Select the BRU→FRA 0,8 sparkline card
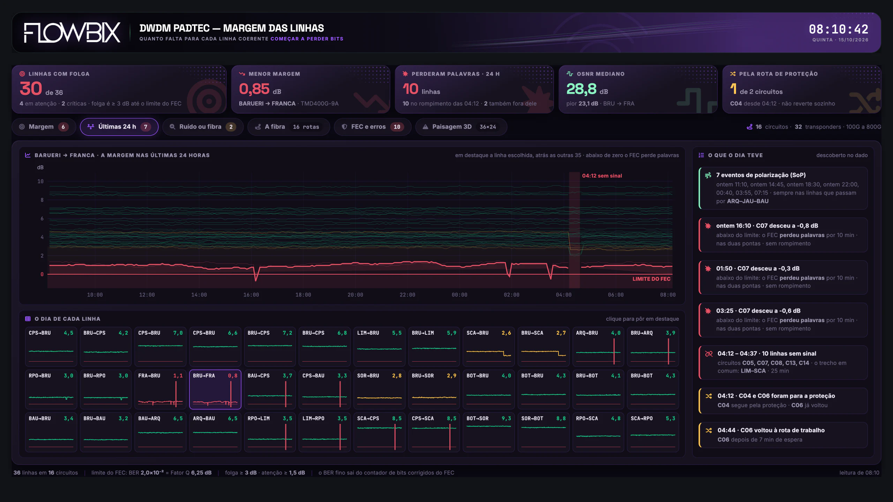Image resolution: width=893 pixels, height=502 pixels. pos(215,389)
